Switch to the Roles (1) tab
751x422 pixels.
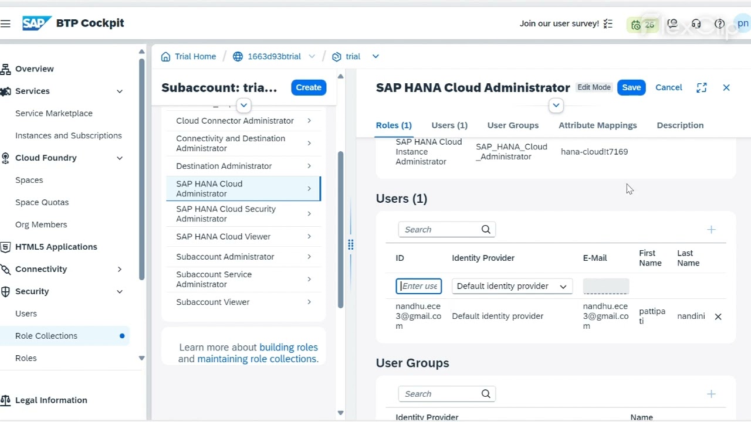(x=394, y=125)
